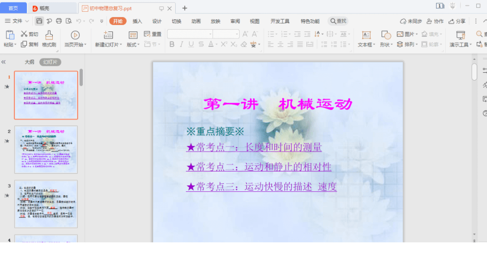Open the Slide Show (放映) tab
Screen dimensions: 487x253
coord(216,21)
